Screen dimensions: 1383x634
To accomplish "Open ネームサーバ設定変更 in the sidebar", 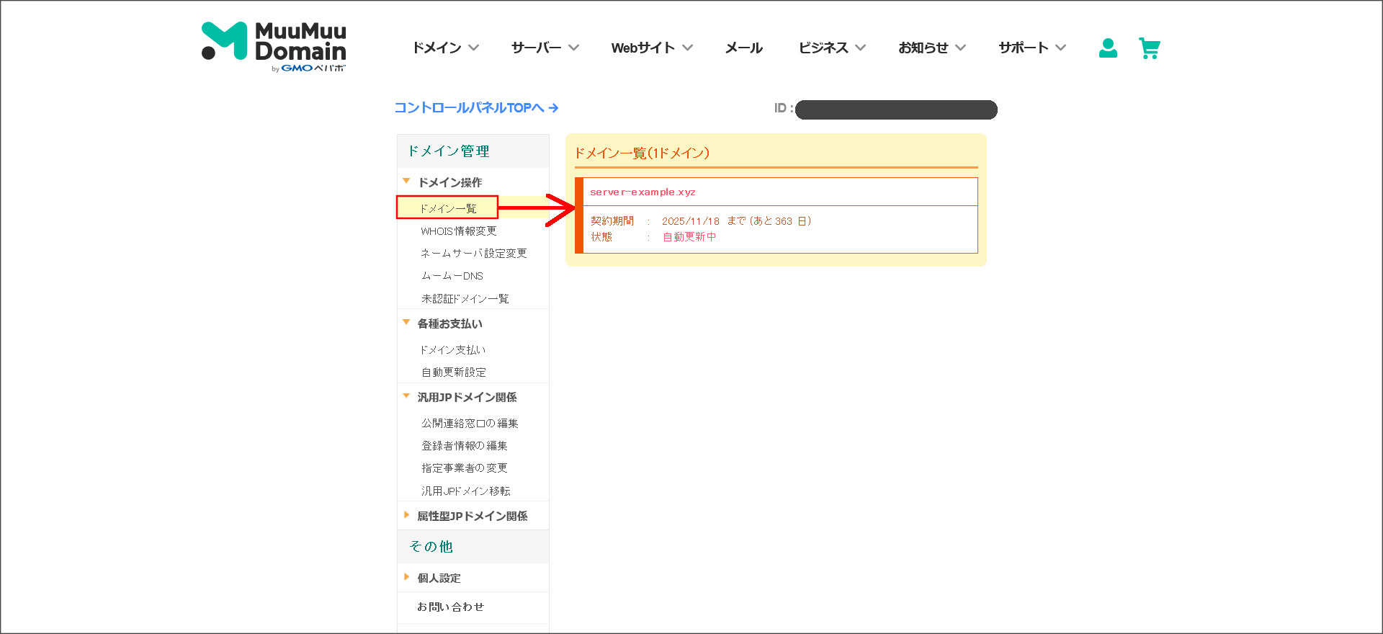I will [474, 254].
